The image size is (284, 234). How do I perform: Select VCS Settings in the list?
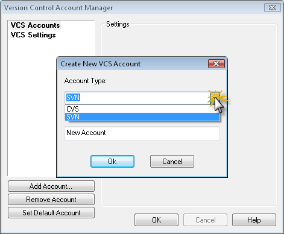point(33,35)
